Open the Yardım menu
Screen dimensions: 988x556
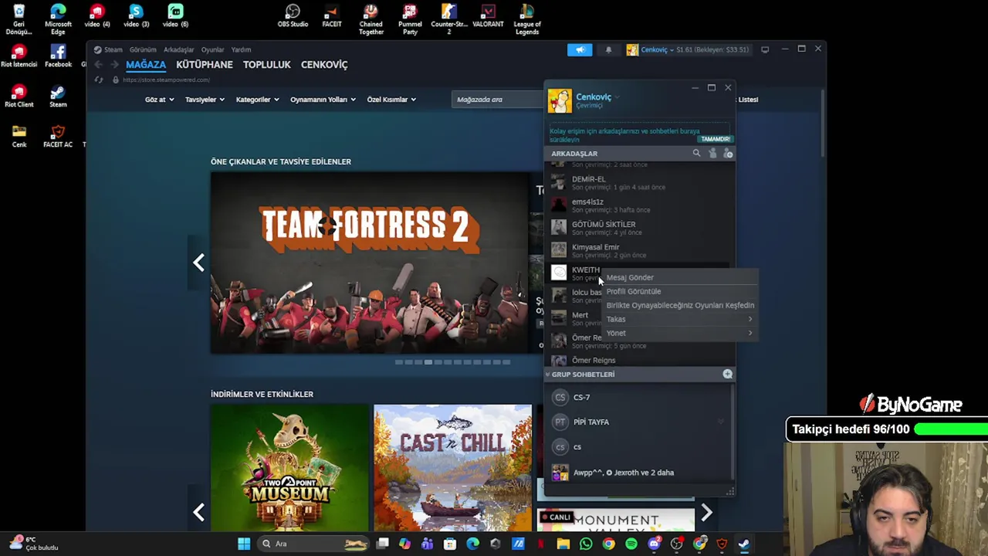tap(241, 49)
